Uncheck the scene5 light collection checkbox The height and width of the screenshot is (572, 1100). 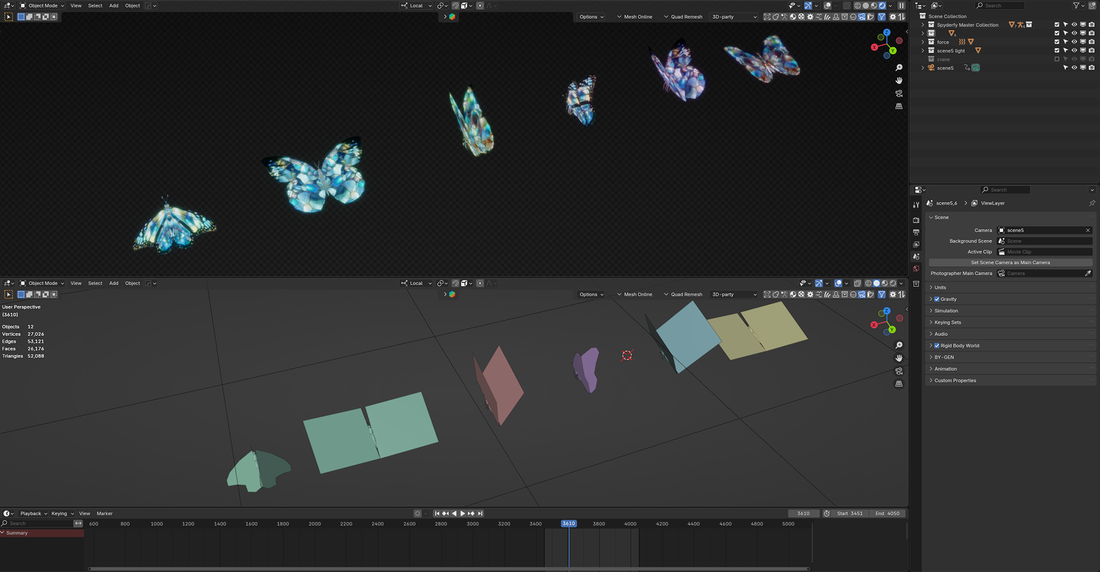(1057, 51)
